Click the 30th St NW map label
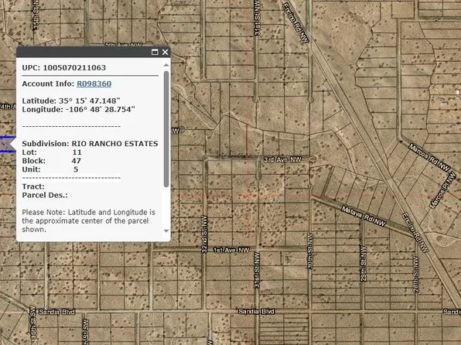 pyautogui.click(x=310, y=251)
